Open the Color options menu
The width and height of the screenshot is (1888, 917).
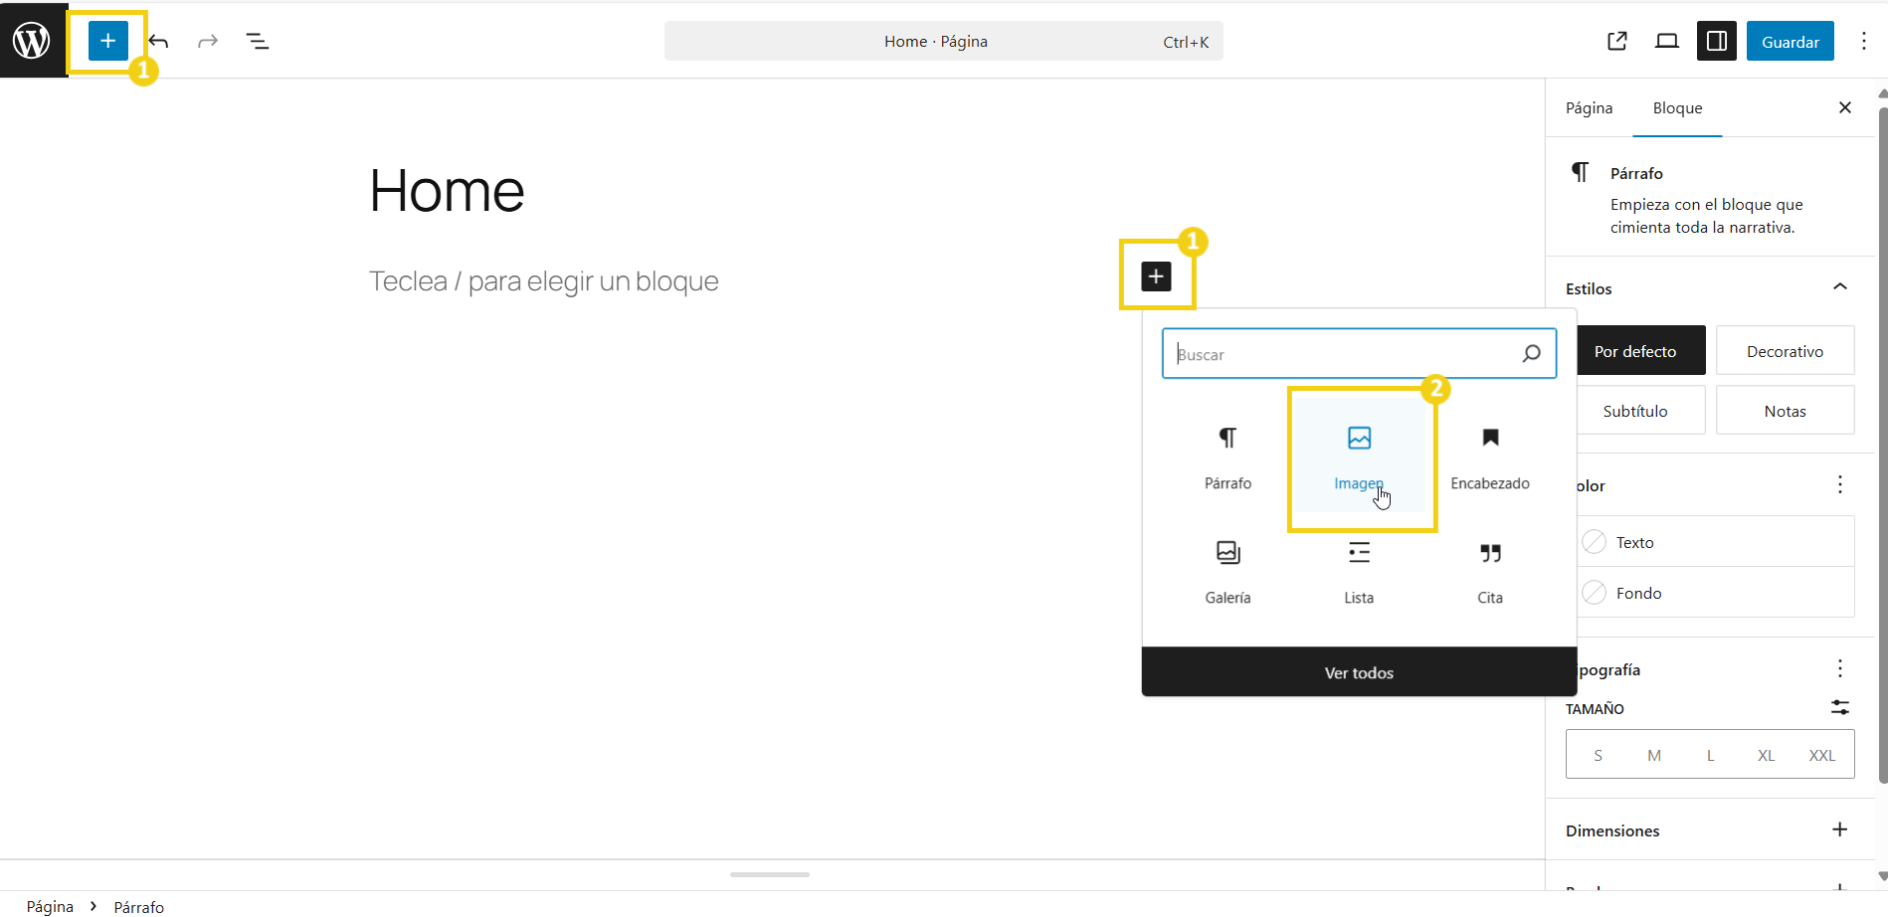tap(1839, 484)
